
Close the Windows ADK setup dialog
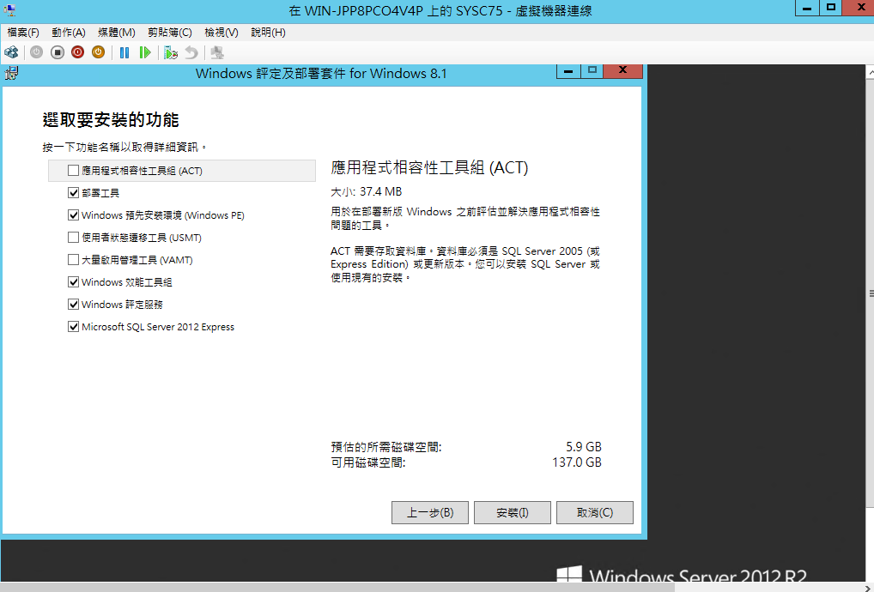click(x=623, y=70)
